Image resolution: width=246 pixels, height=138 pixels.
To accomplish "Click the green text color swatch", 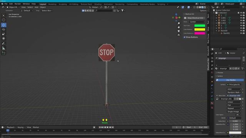I will 200,26.
